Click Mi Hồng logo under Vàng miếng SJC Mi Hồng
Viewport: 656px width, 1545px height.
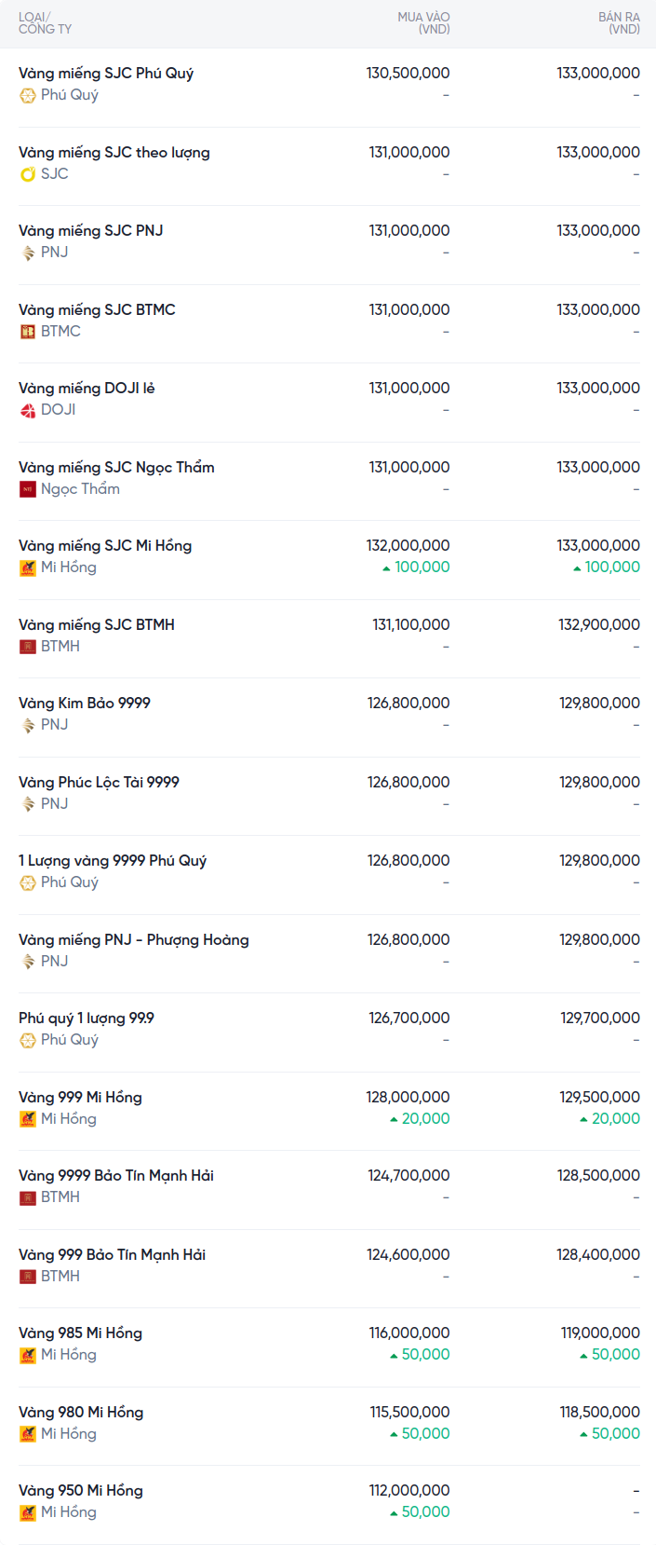pos(28,567)
